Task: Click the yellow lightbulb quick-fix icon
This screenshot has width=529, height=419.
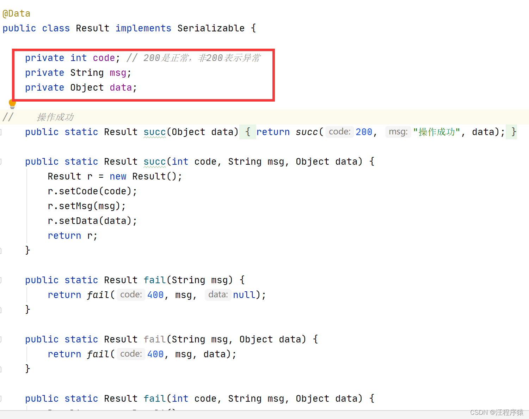Action: click(12, 104)
